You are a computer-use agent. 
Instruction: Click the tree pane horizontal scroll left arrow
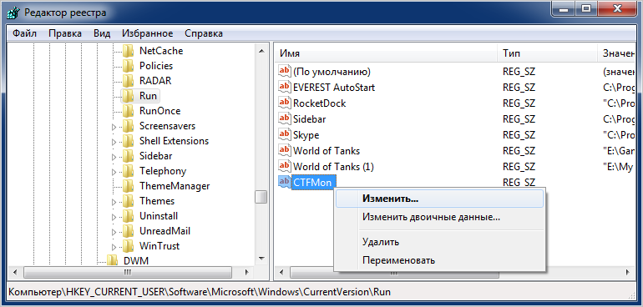15,272
